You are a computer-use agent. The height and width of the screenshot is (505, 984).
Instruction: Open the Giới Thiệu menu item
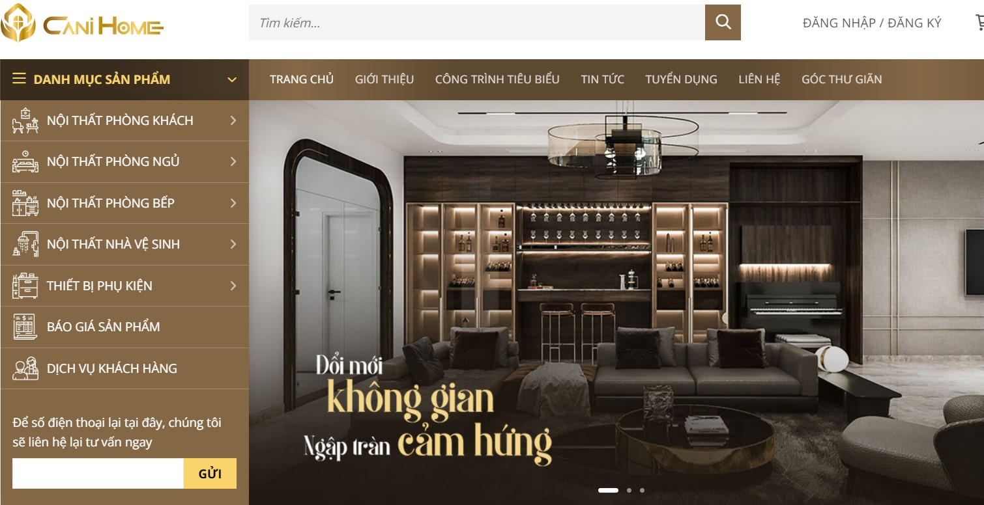tap(384, 79)
